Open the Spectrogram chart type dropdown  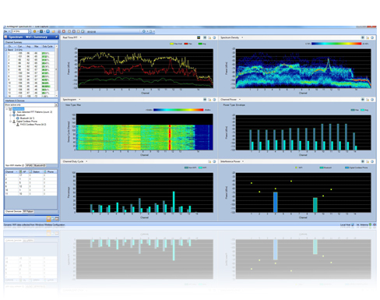79,100
